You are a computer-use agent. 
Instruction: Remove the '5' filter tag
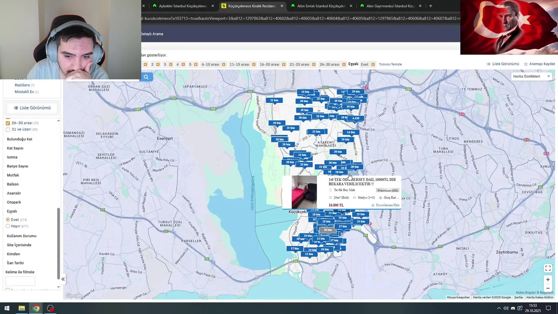(196, 64)
